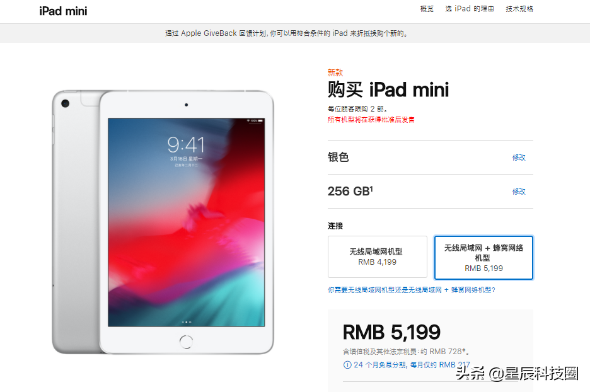Click the home button on iPad image
The image size is (590, 392).
(186, 342)
